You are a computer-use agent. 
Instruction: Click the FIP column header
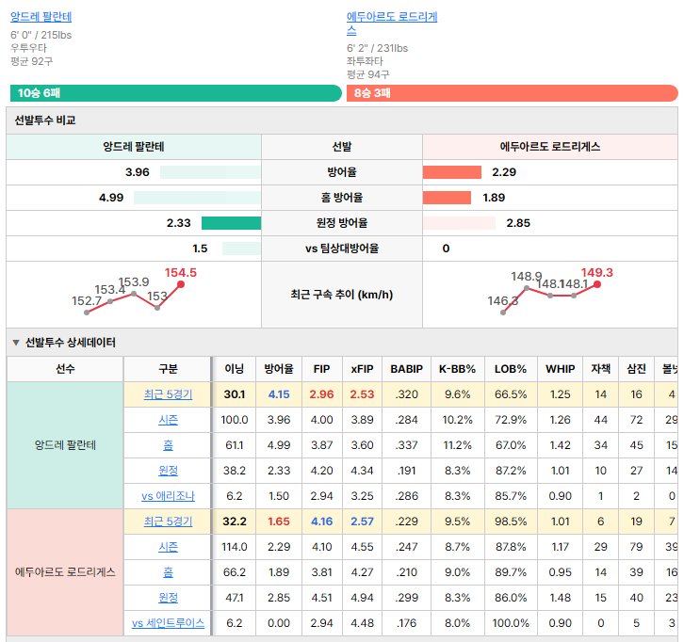[x=322, y=369]
